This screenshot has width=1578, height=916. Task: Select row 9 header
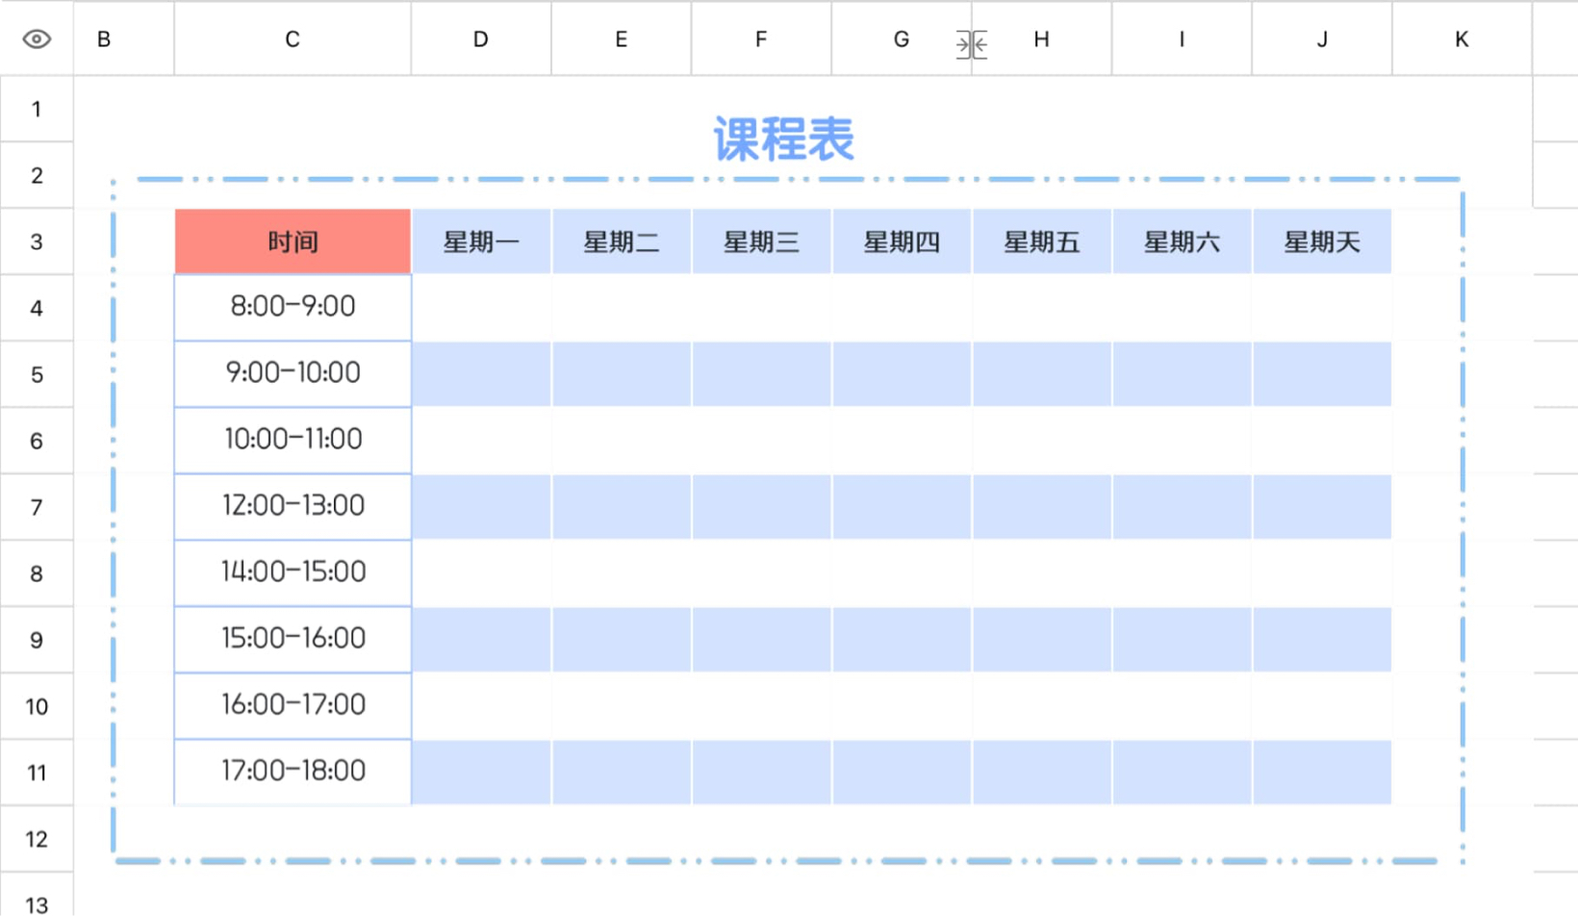pyautogui.click(x=37, y=640)
